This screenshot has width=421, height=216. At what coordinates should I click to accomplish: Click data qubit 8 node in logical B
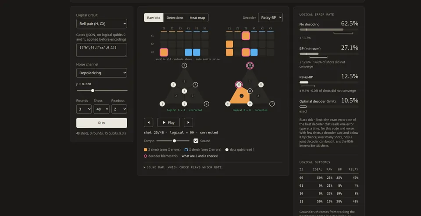click(228, 104)
